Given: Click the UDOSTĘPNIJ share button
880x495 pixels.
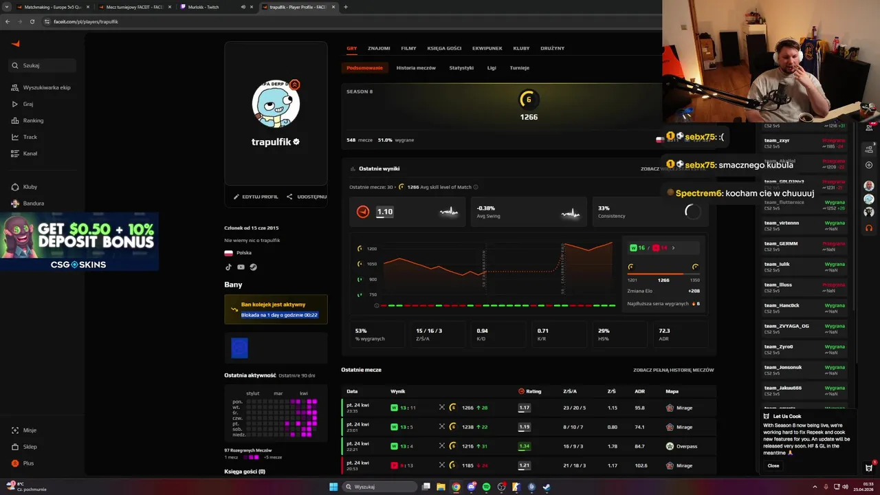Looking at the screenshot, I should (307, 197).
